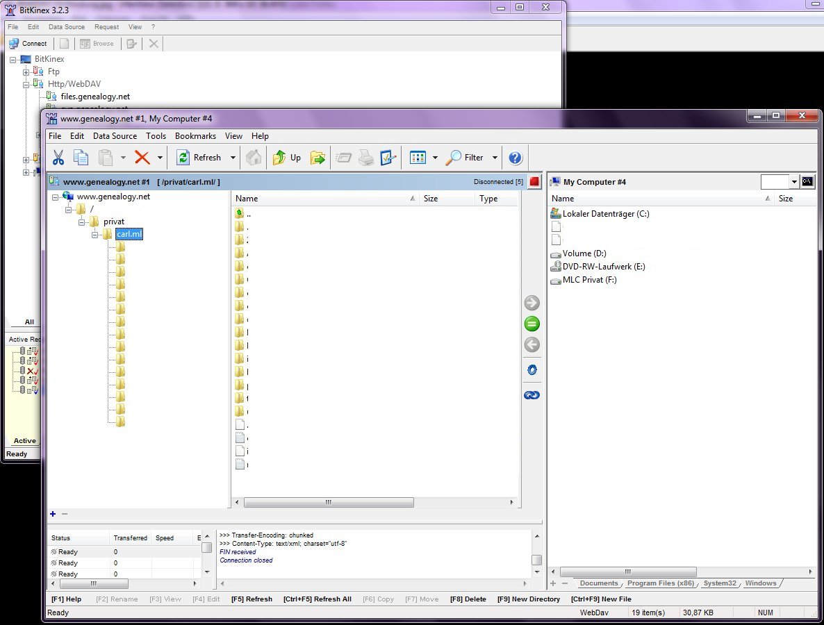This screenshot has width=824, height=625.
Task: Click the grayed rename field icon
Action: [x=343, y=157]
